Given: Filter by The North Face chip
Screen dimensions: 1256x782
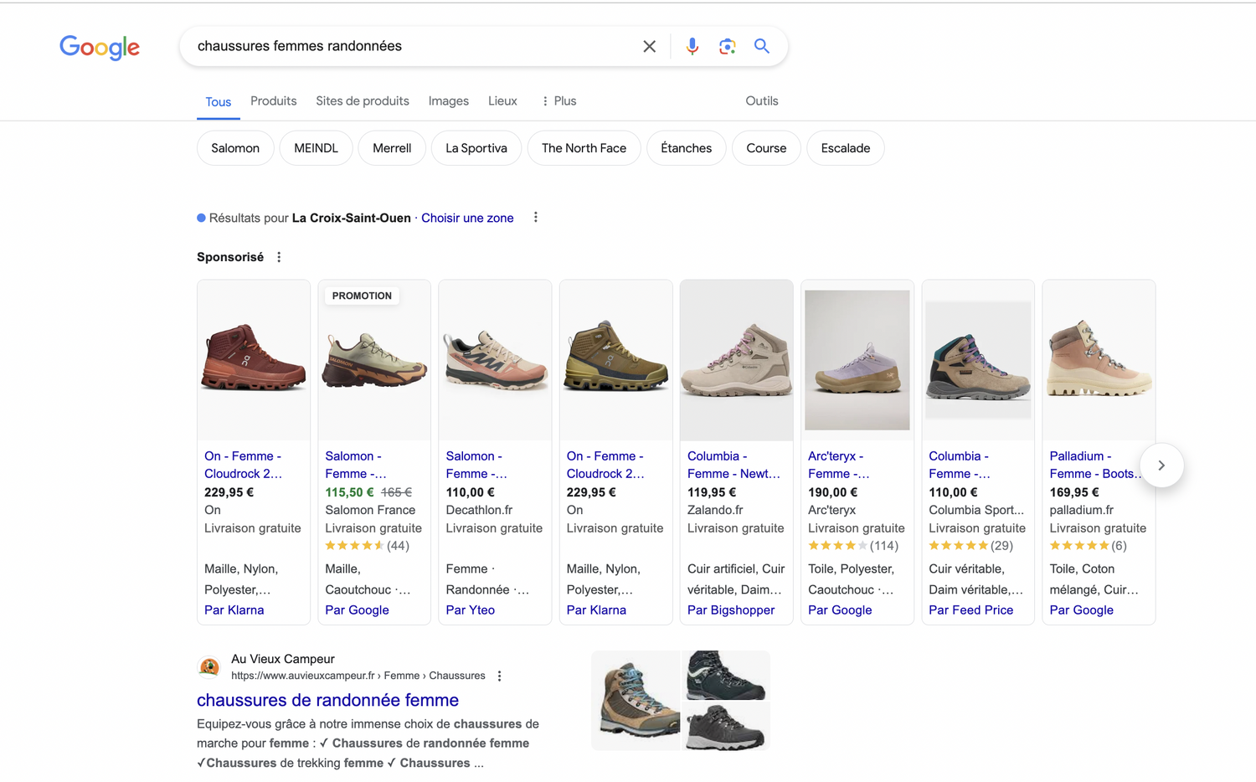Looking at the screenshot, I should [584, 148].
